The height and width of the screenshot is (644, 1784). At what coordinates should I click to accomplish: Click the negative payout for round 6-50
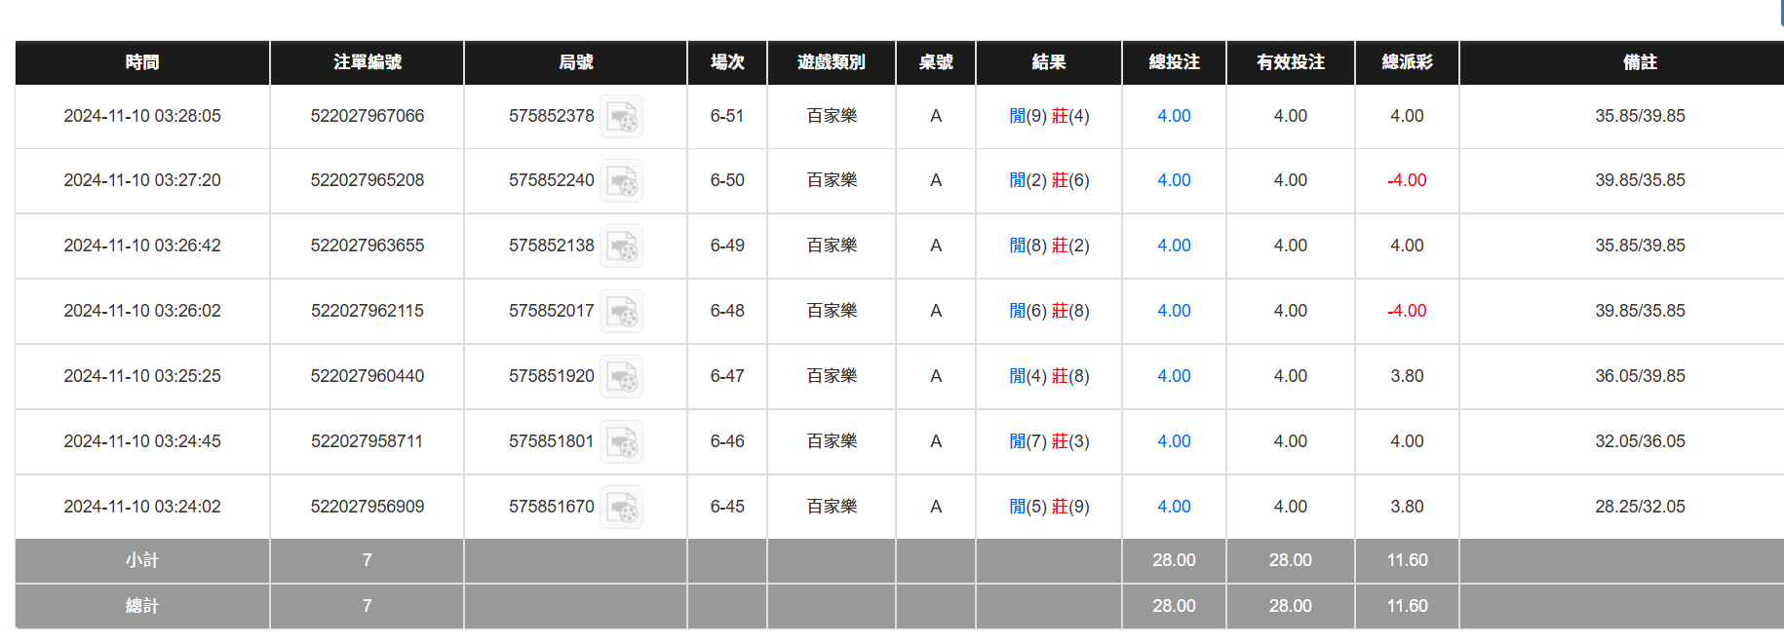pyautogui.click(x=1407, y=180)
